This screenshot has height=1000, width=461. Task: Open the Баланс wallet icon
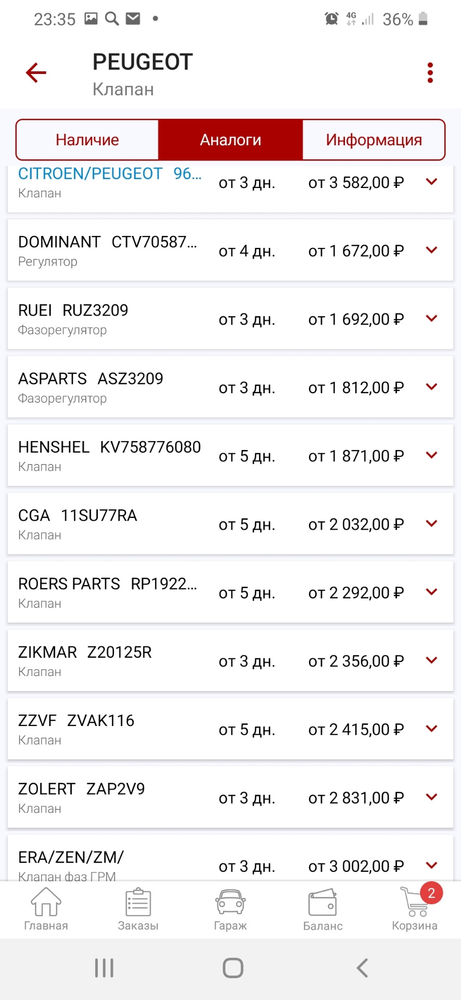point(323,909)
